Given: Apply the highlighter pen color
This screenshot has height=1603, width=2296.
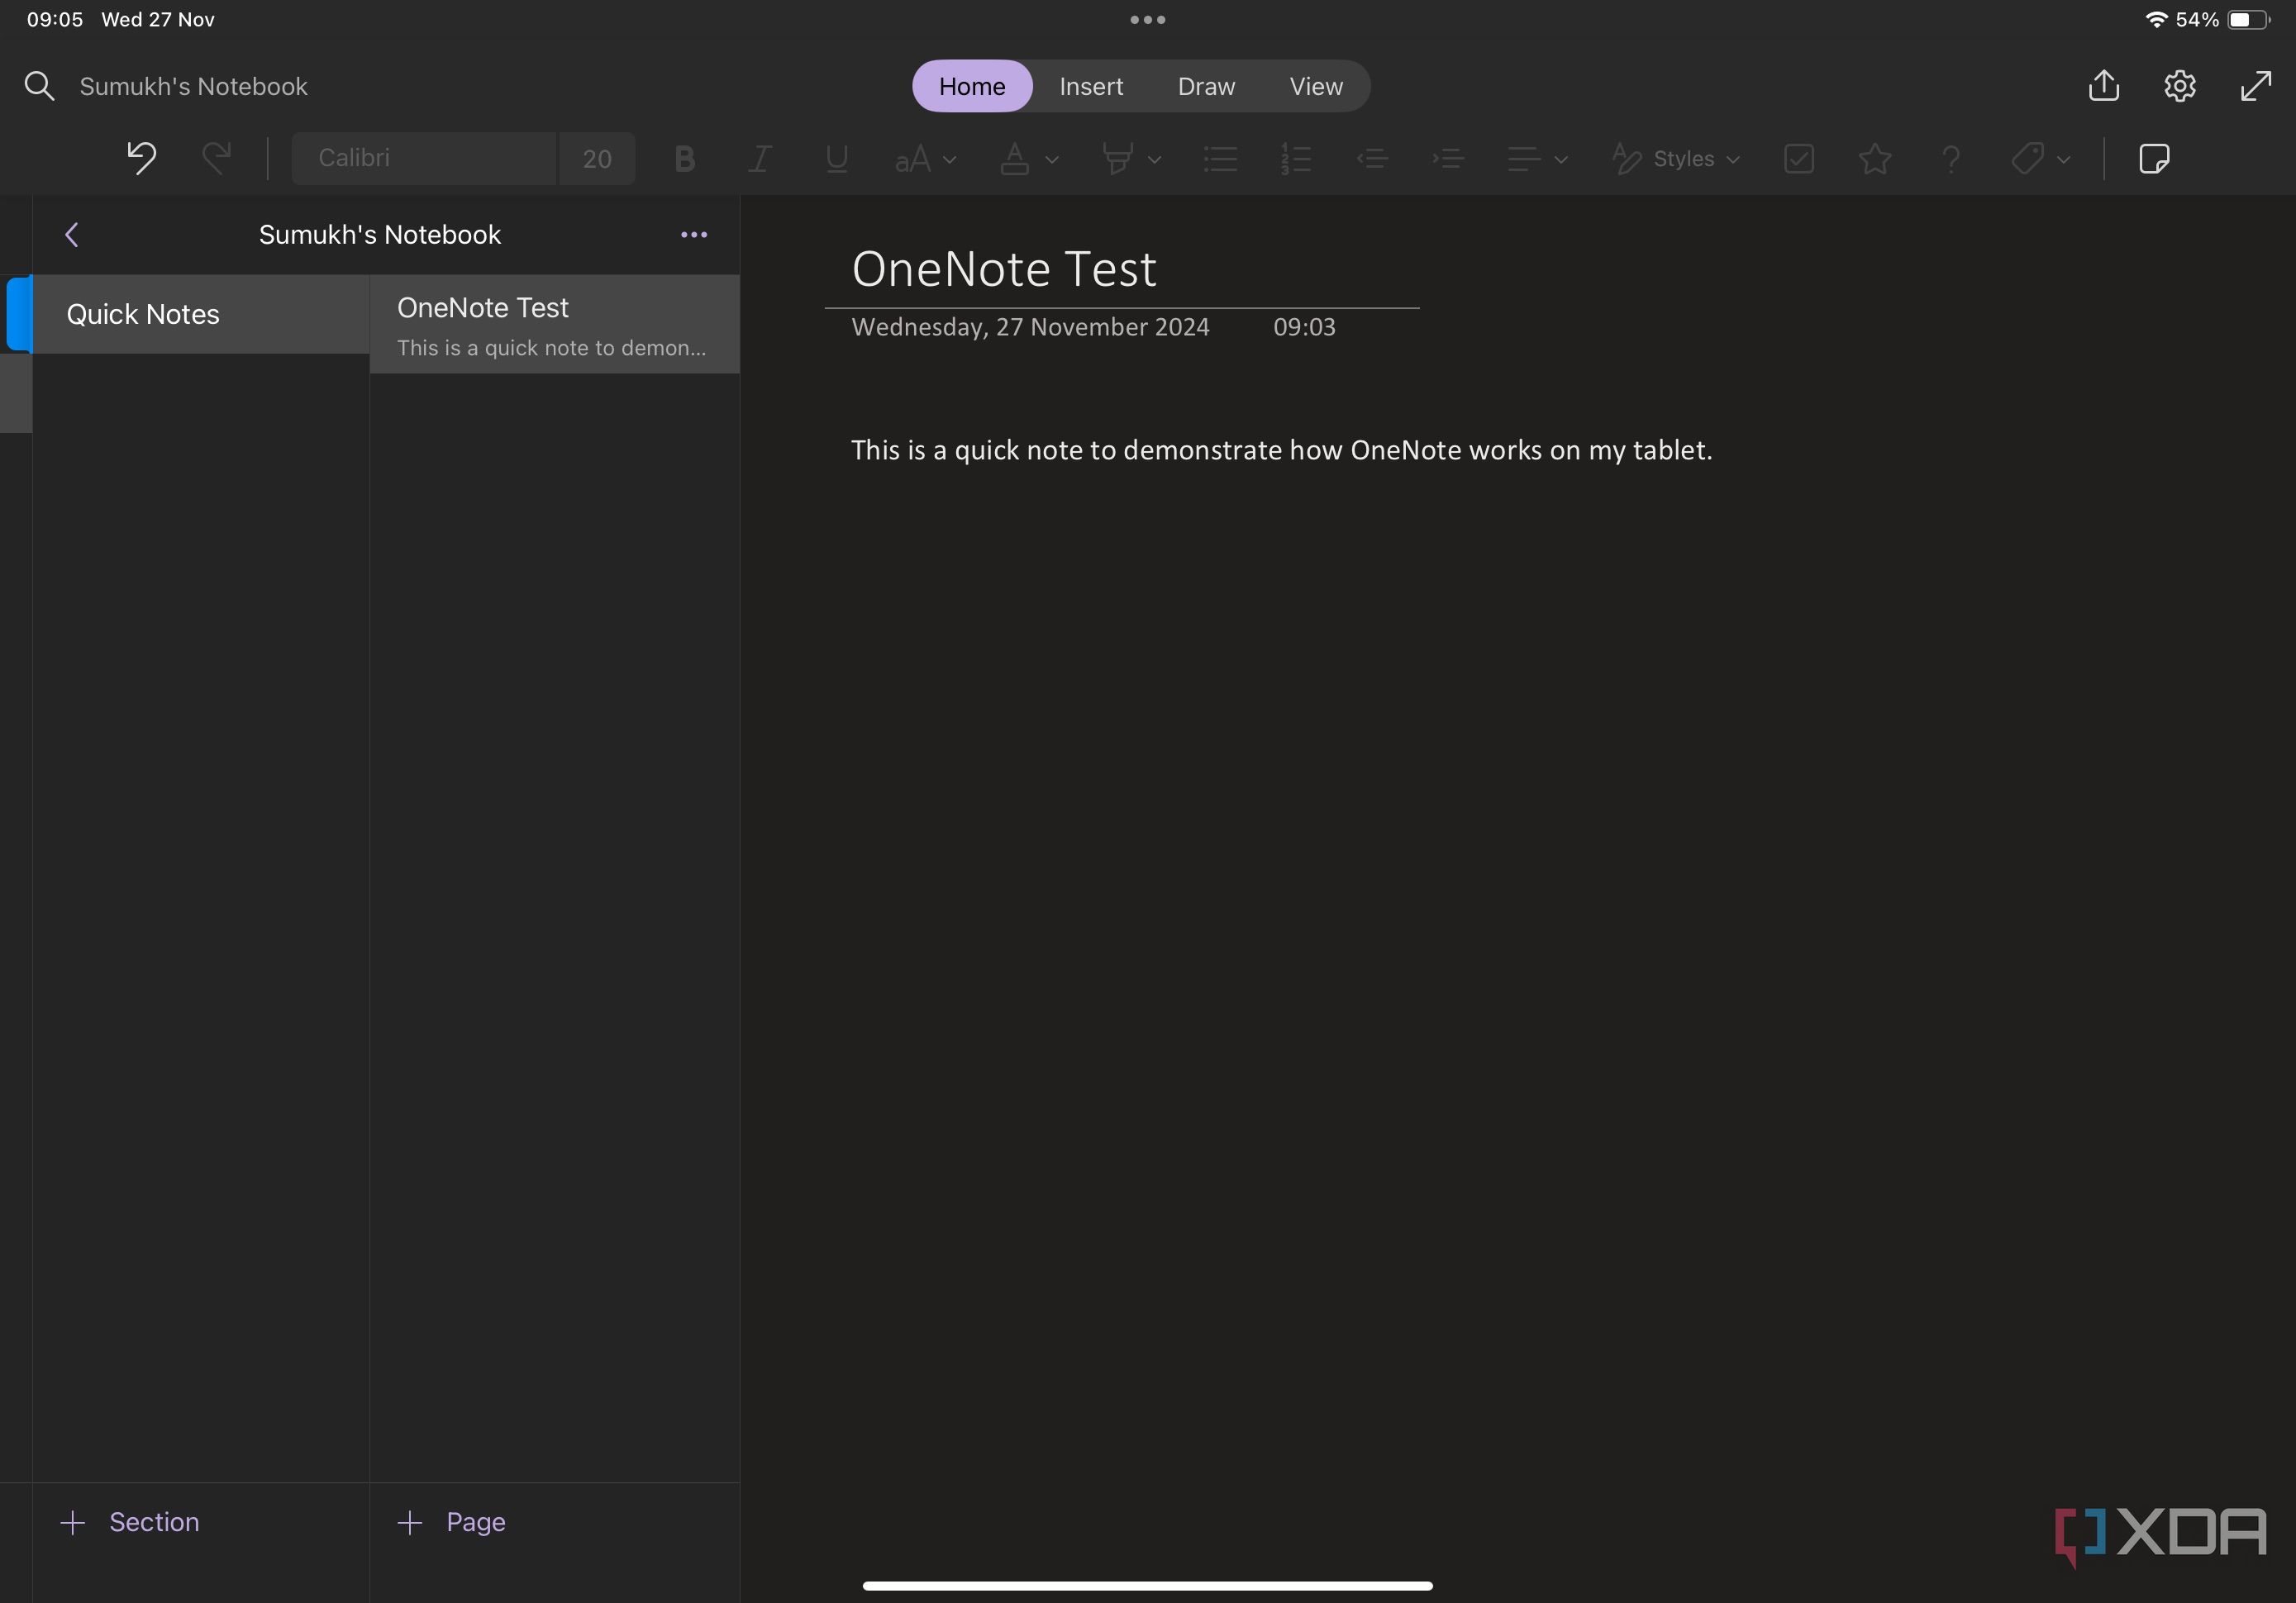Looking at the screenshot, I should (1118, 159).
